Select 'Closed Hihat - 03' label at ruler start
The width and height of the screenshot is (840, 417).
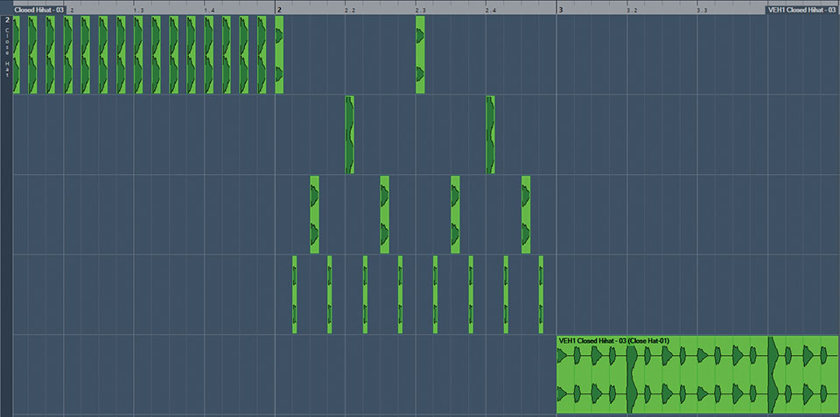coord(39,10)
